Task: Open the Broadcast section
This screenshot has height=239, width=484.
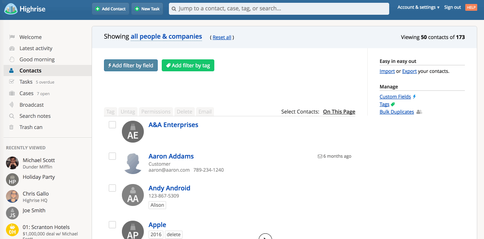Action: [31, 105]
